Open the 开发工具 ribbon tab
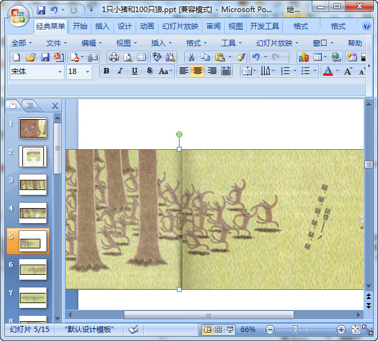The height and width of the screenshot is (341, 378). (x=265, y=26)
